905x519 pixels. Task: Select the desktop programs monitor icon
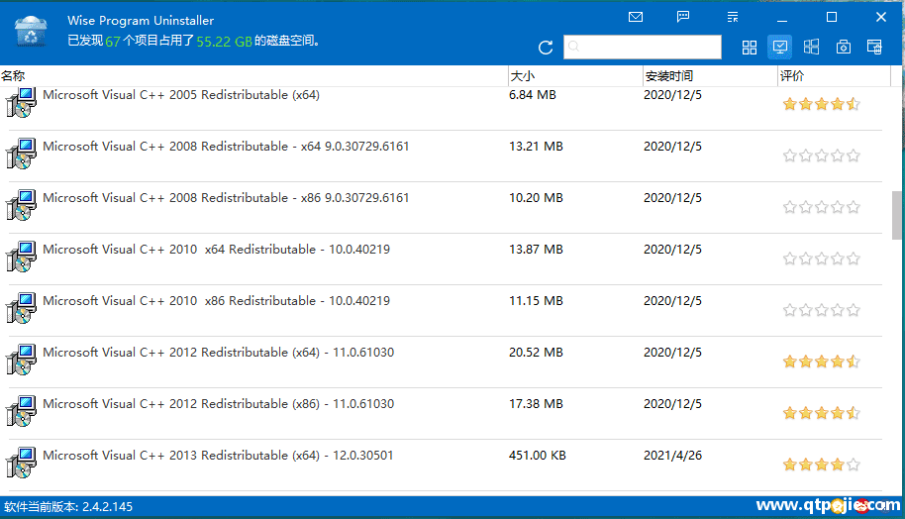click(x=780, y=47)
